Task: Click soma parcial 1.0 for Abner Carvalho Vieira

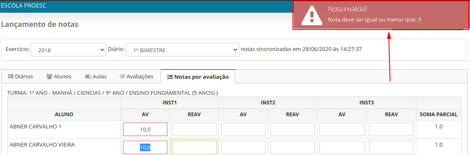Action: (x=439, y=145)
